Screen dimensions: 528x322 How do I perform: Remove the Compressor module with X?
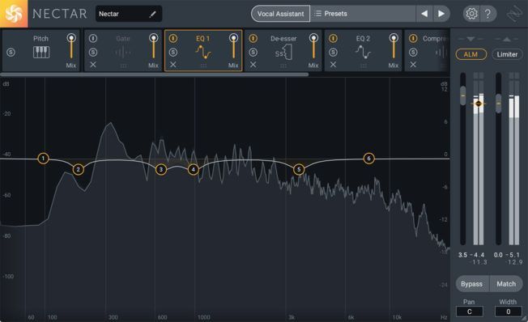pos(413,65)
